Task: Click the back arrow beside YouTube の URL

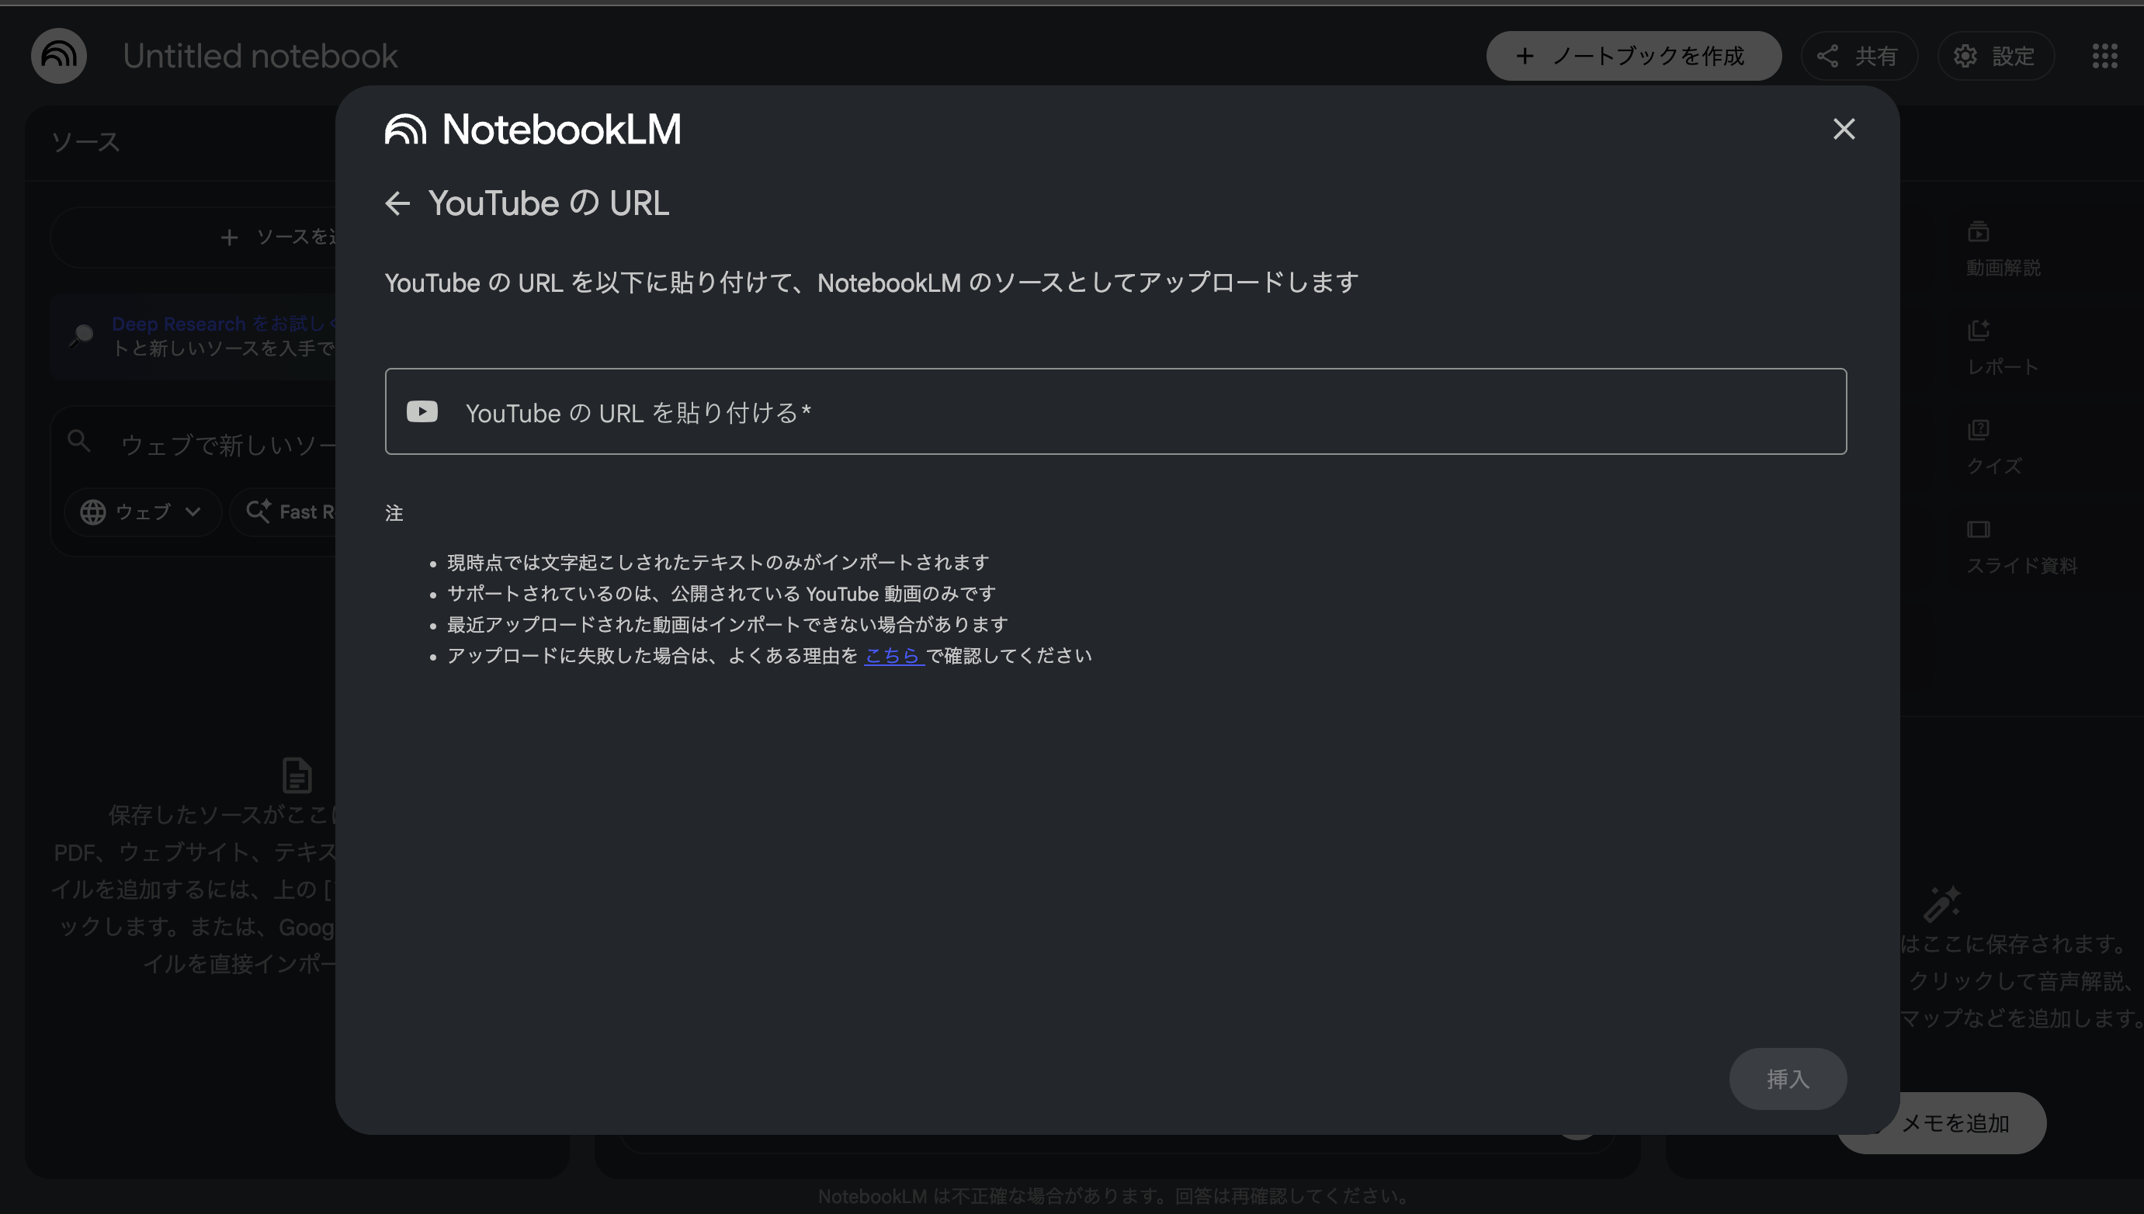Action: click(398, 203)
